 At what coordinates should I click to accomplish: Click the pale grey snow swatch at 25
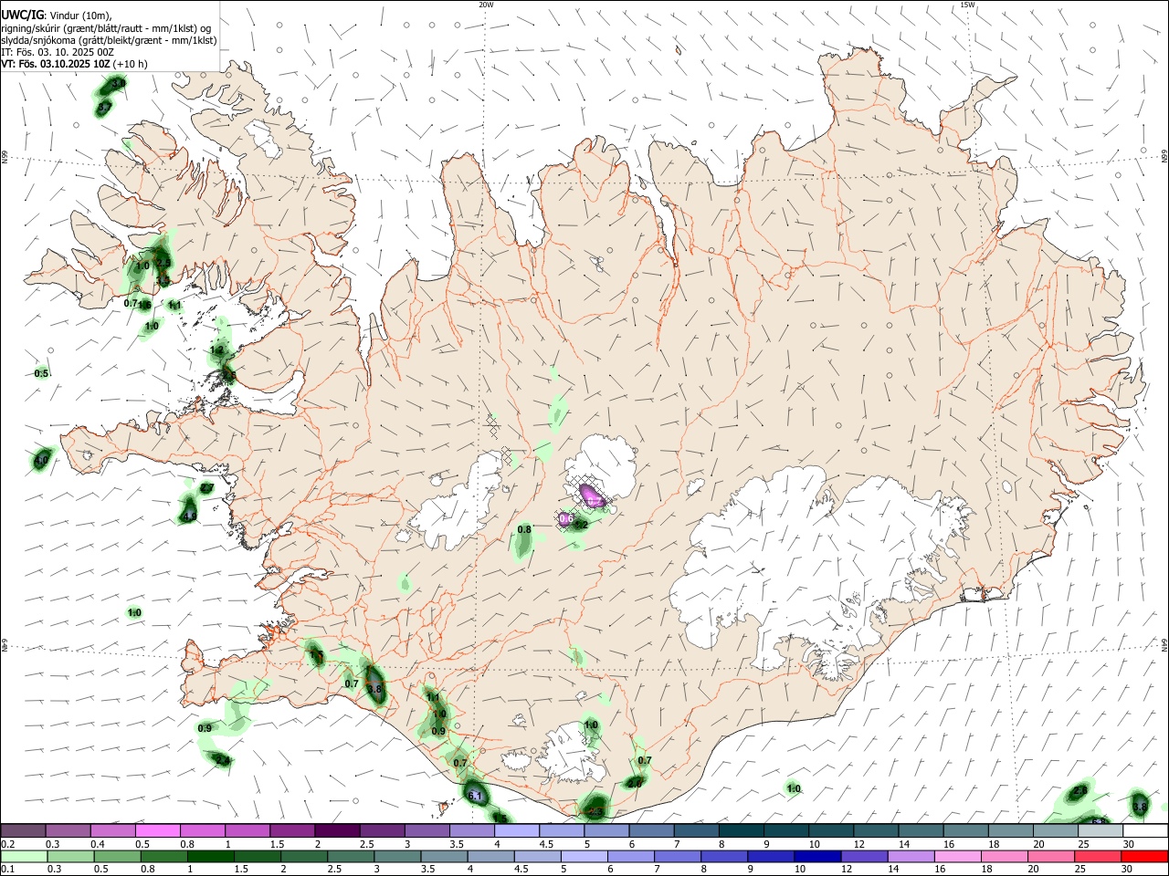tap(1101, 831)
